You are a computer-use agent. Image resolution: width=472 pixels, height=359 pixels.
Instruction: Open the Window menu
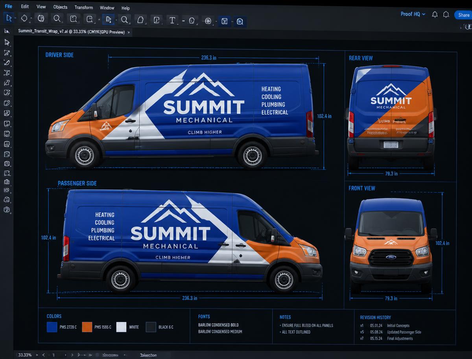pyautogui.click(x=107, y=8)
